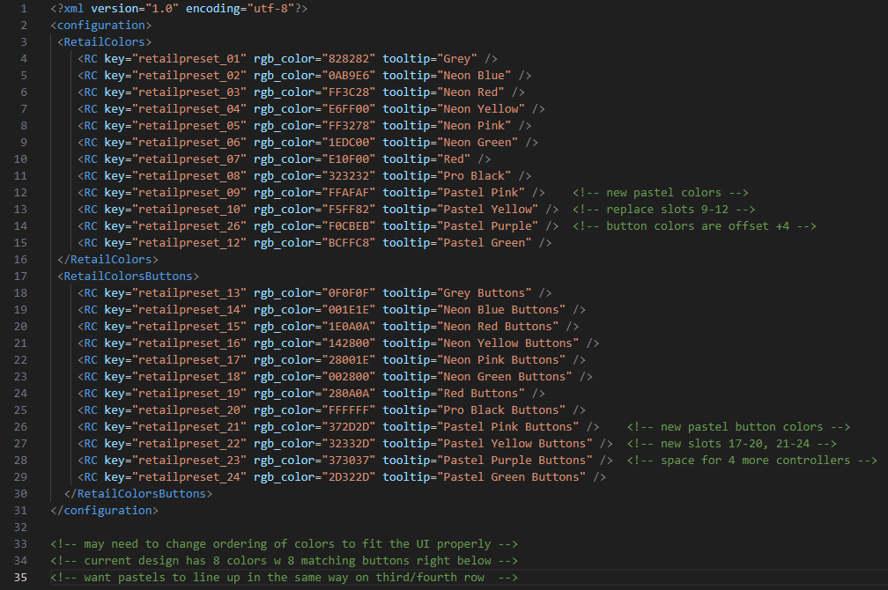Click the key "retailpreset_06"
Screen dimensions: 888x590
click(189, 142)
